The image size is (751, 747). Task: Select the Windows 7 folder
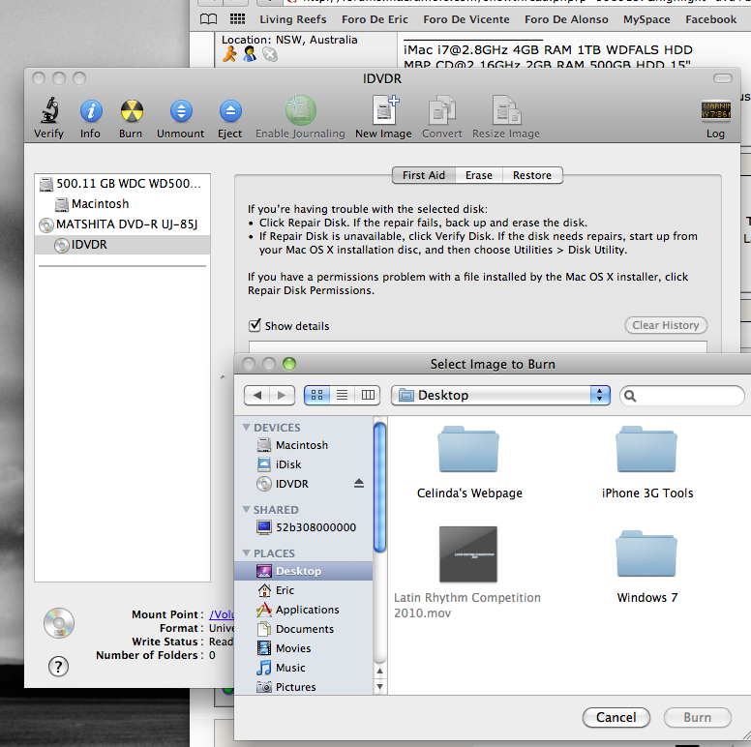(x=647, y=566)
